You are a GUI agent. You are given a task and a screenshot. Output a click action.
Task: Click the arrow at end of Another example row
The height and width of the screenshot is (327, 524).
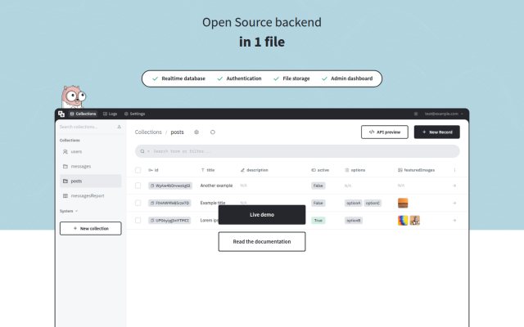[x=454, y=186]
